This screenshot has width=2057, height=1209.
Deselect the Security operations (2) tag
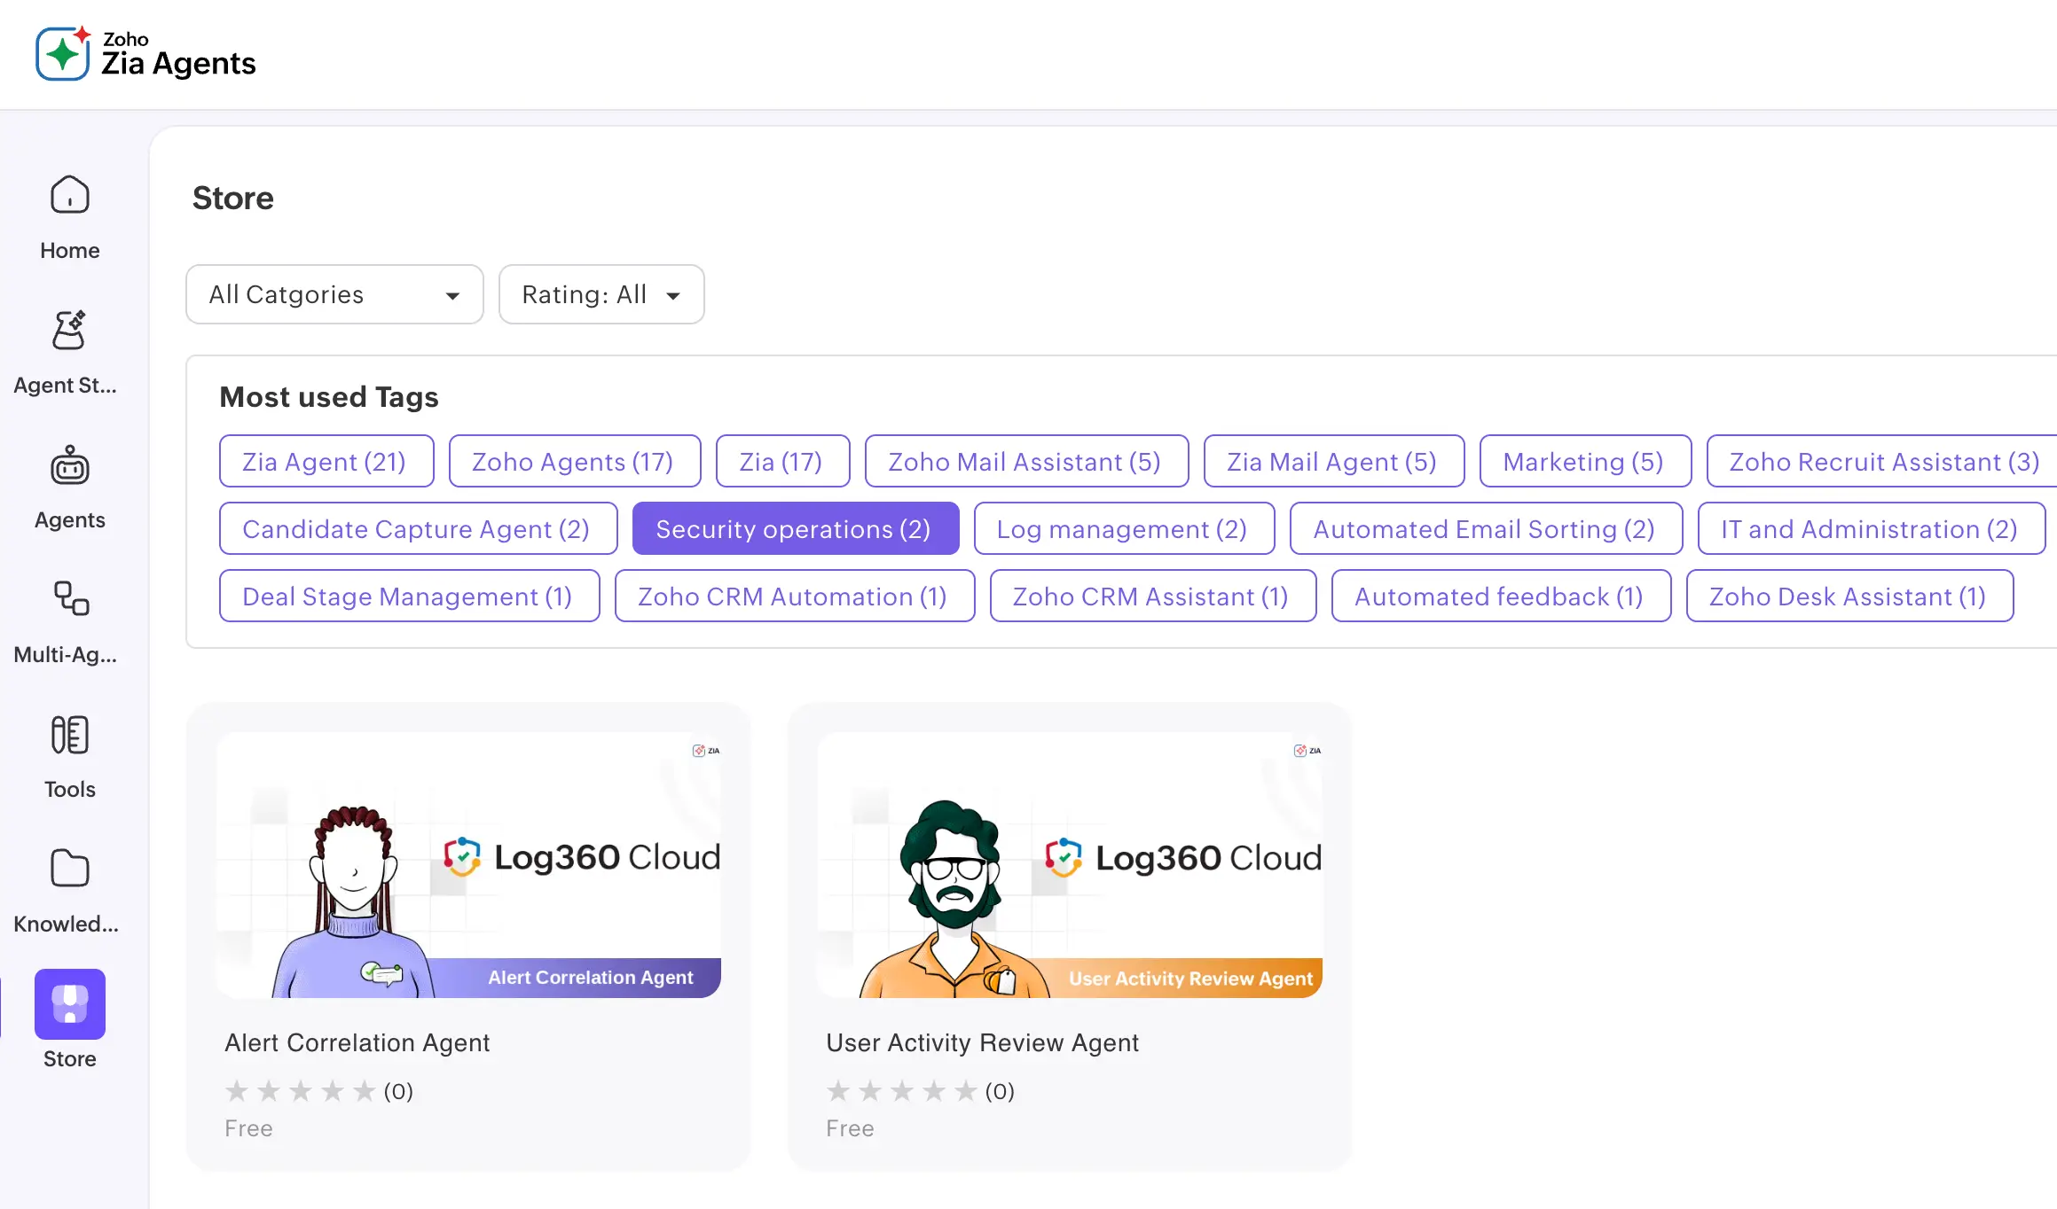[796, 528]
